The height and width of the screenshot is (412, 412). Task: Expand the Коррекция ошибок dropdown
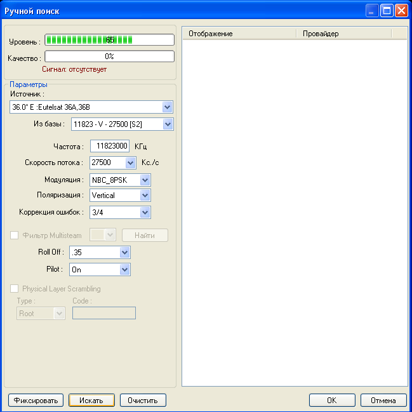click(145, 212)
